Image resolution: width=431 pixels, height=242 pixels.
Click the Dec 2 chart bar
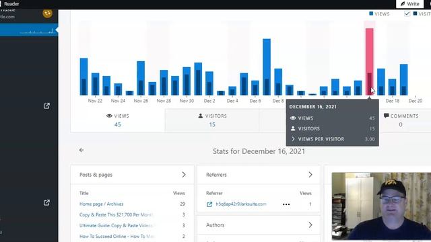click(x=209, y=83)
